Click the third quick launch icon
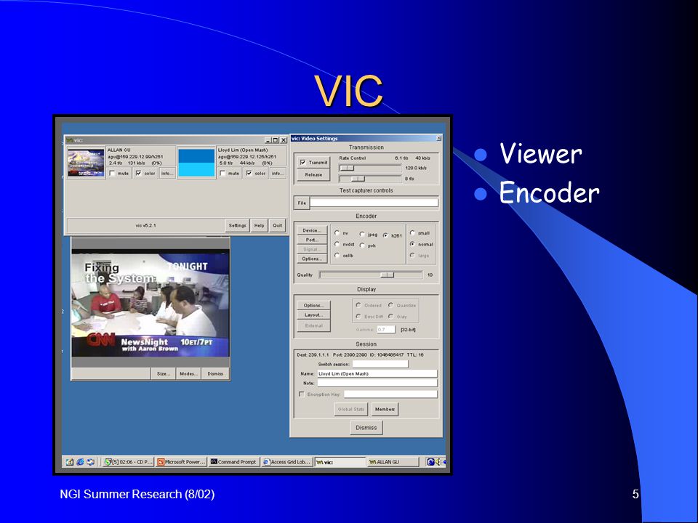698x523 pixels. pos(91,462)
